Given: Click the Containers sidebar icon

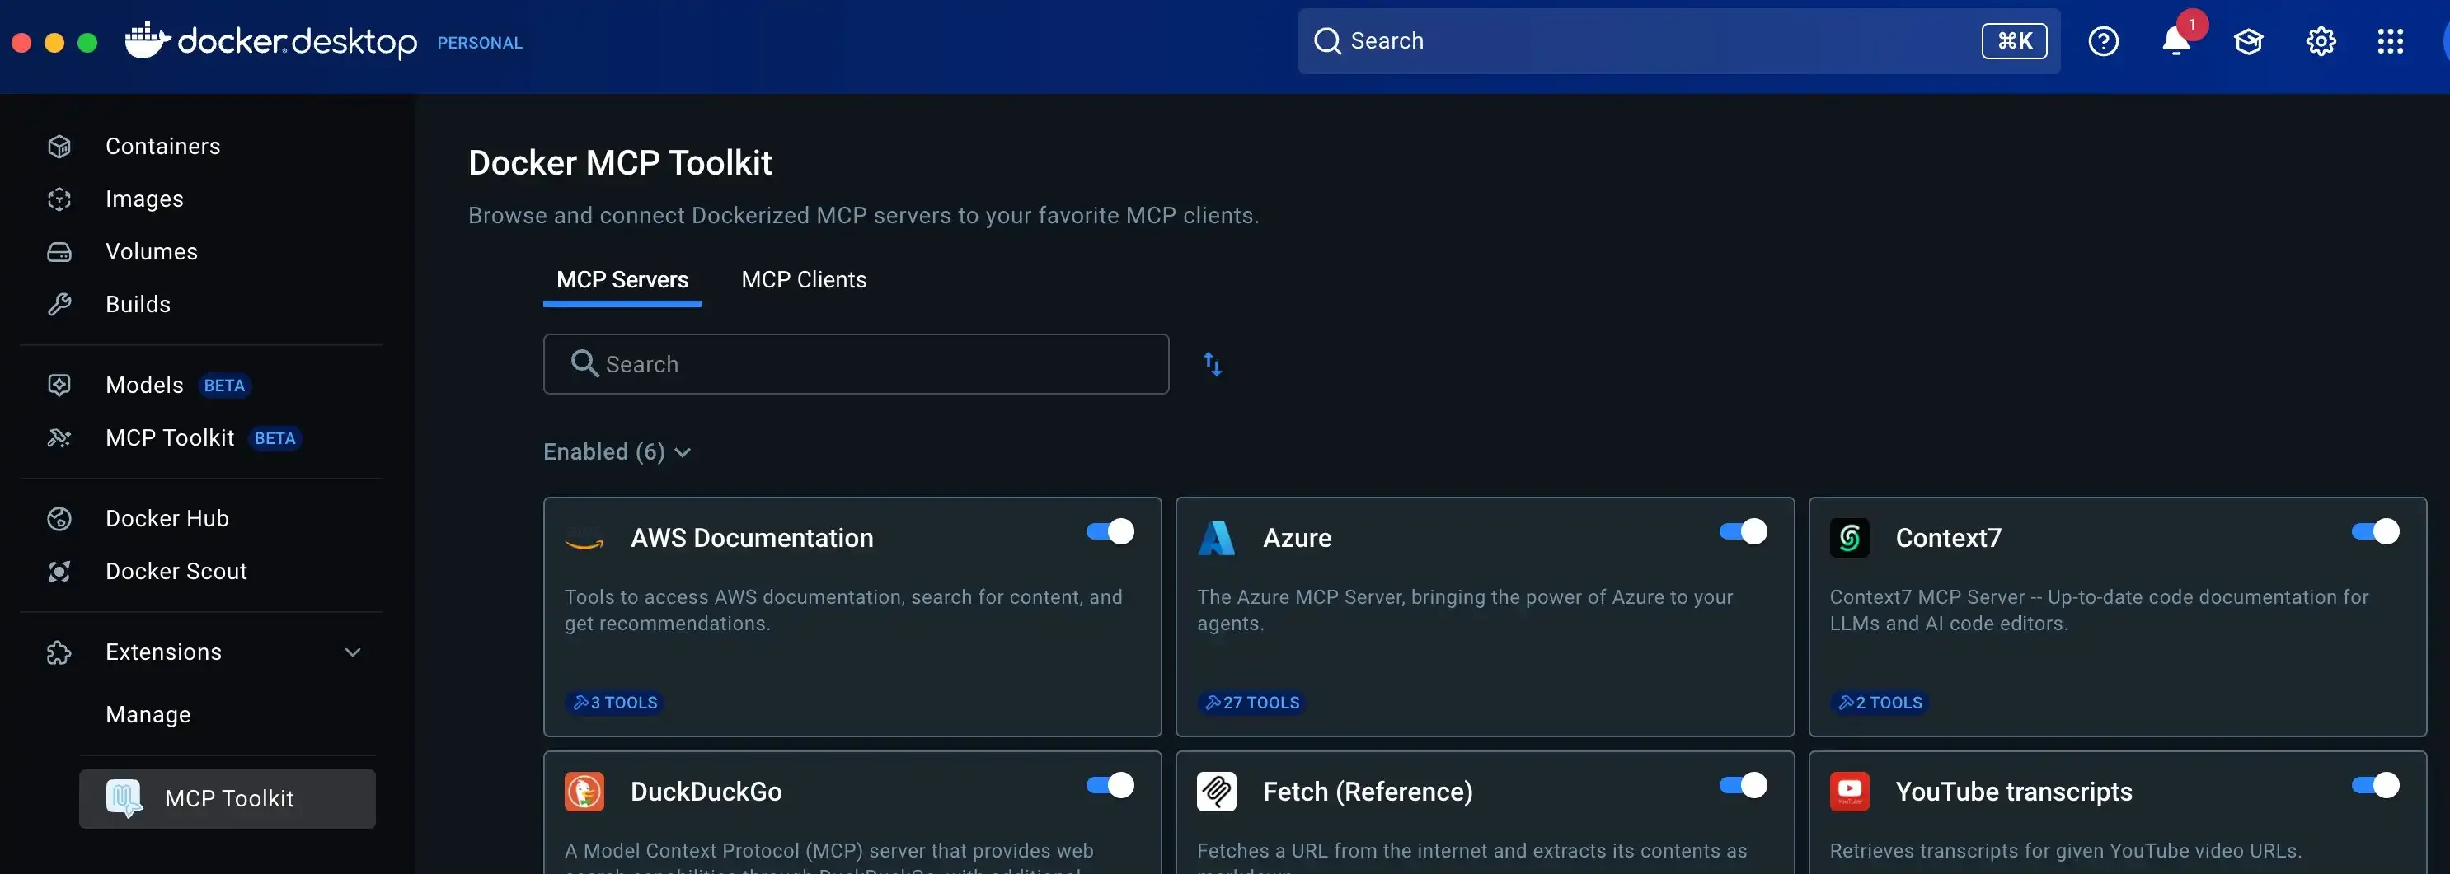Looking at the screenshot, I should (59, 147).
